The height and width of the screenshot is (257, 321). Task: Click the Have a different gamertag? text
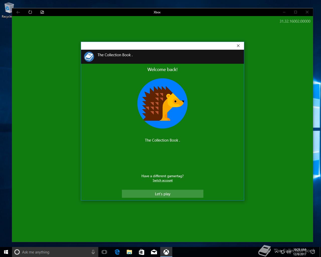pos(163,176)
